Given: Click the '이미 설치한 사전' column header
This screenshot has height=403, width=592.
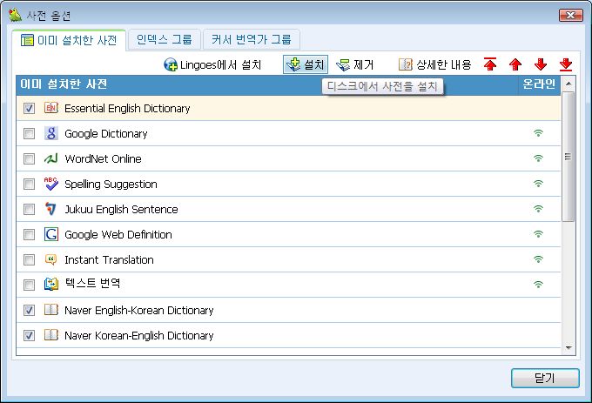Looking at the screenshot, I should (267, 84).
